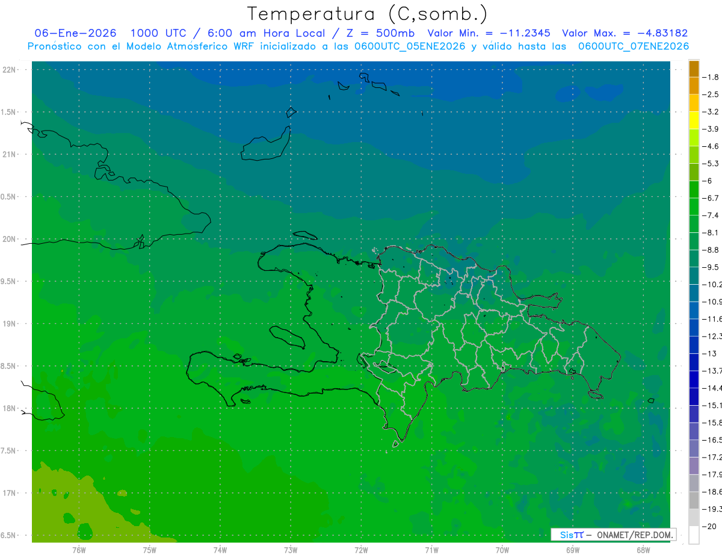Click the '68W' longitude axis label
The width and height of the screenshot is (722, 558).
(643, 550)
